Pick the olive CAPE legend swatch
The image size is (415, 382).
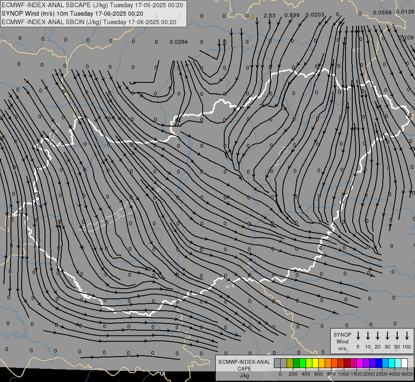(x=290, y=363)
